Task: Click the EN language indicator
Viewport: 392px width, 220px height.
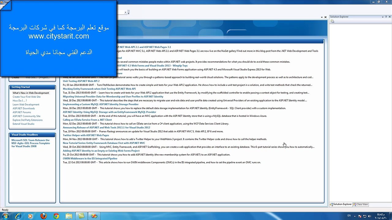Action: (349, 216)
